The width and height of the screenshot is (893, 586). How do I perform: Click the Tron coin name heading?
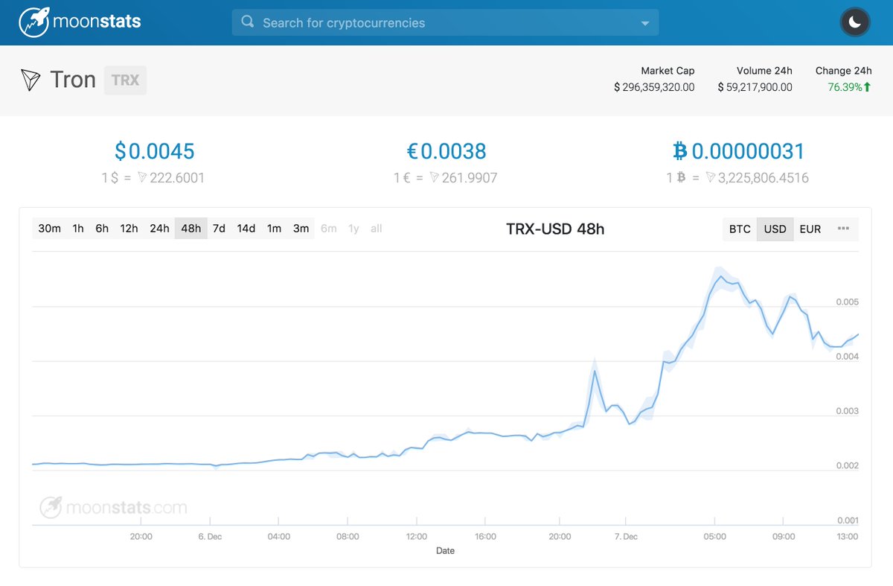(73, 80)
